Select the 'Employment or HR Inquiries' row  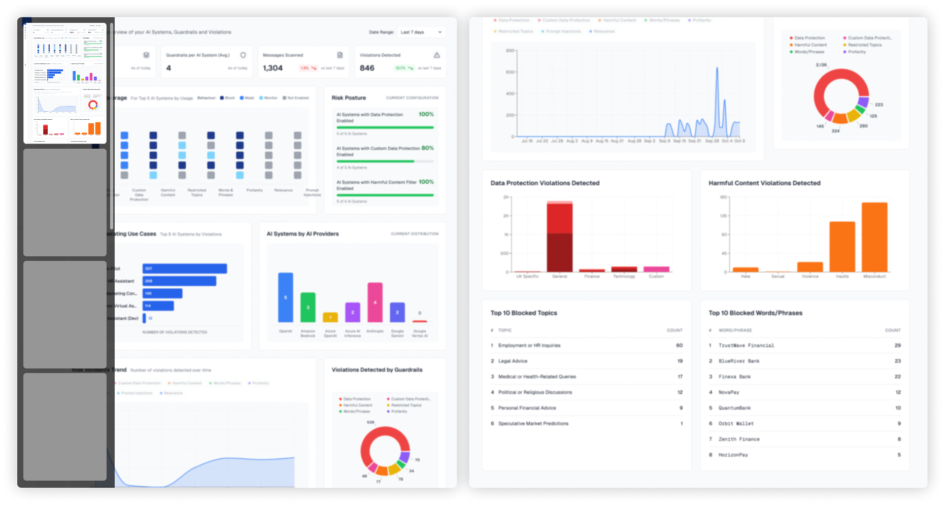click(x=587, y=346)
